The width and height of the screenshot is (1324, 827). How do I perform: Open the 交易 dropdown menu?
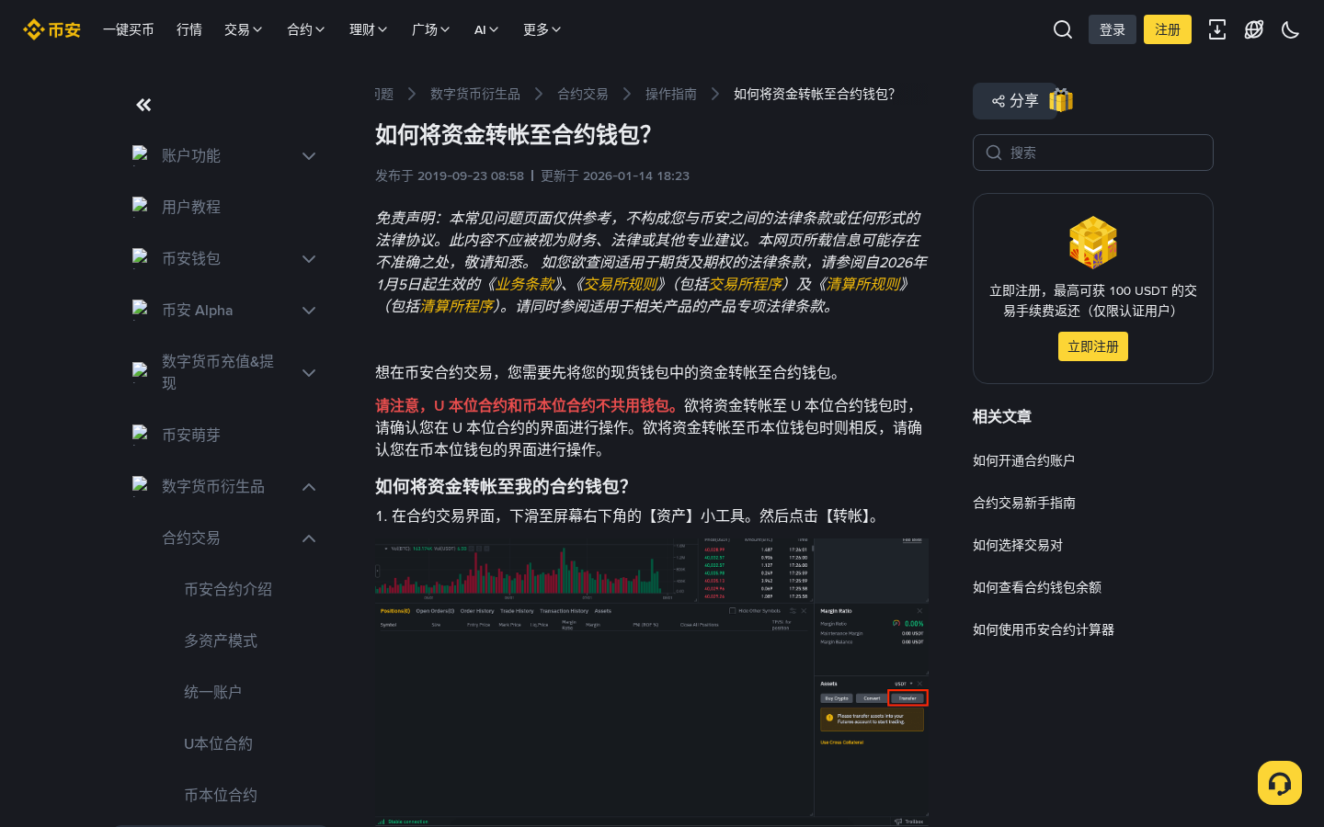click(x=244, y=29)
